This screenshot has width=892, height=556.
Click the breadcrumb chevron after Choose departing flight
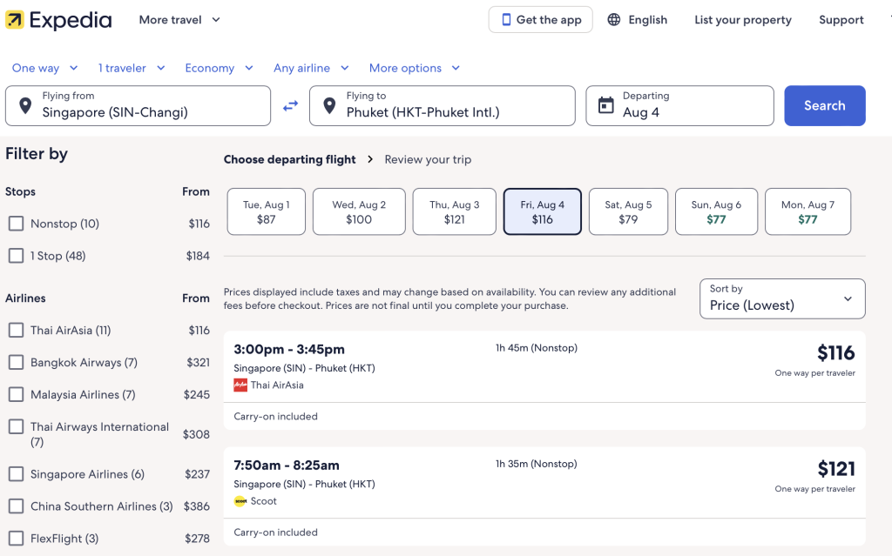[x=370, y=159]
